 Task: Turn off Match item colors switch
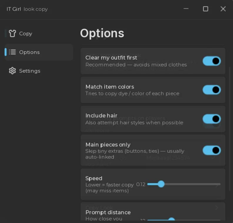(212, 90)
